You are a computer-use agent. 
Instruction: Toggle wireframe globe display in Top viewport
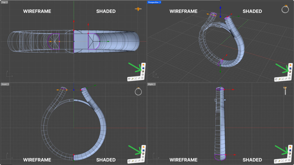[143, 75]
